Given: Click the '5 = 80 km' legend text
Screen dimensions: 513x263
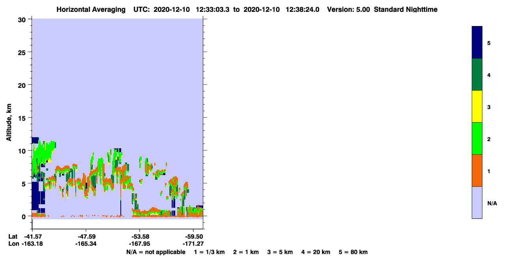Looking at the screenshot, I should click(x=354, y=252).
